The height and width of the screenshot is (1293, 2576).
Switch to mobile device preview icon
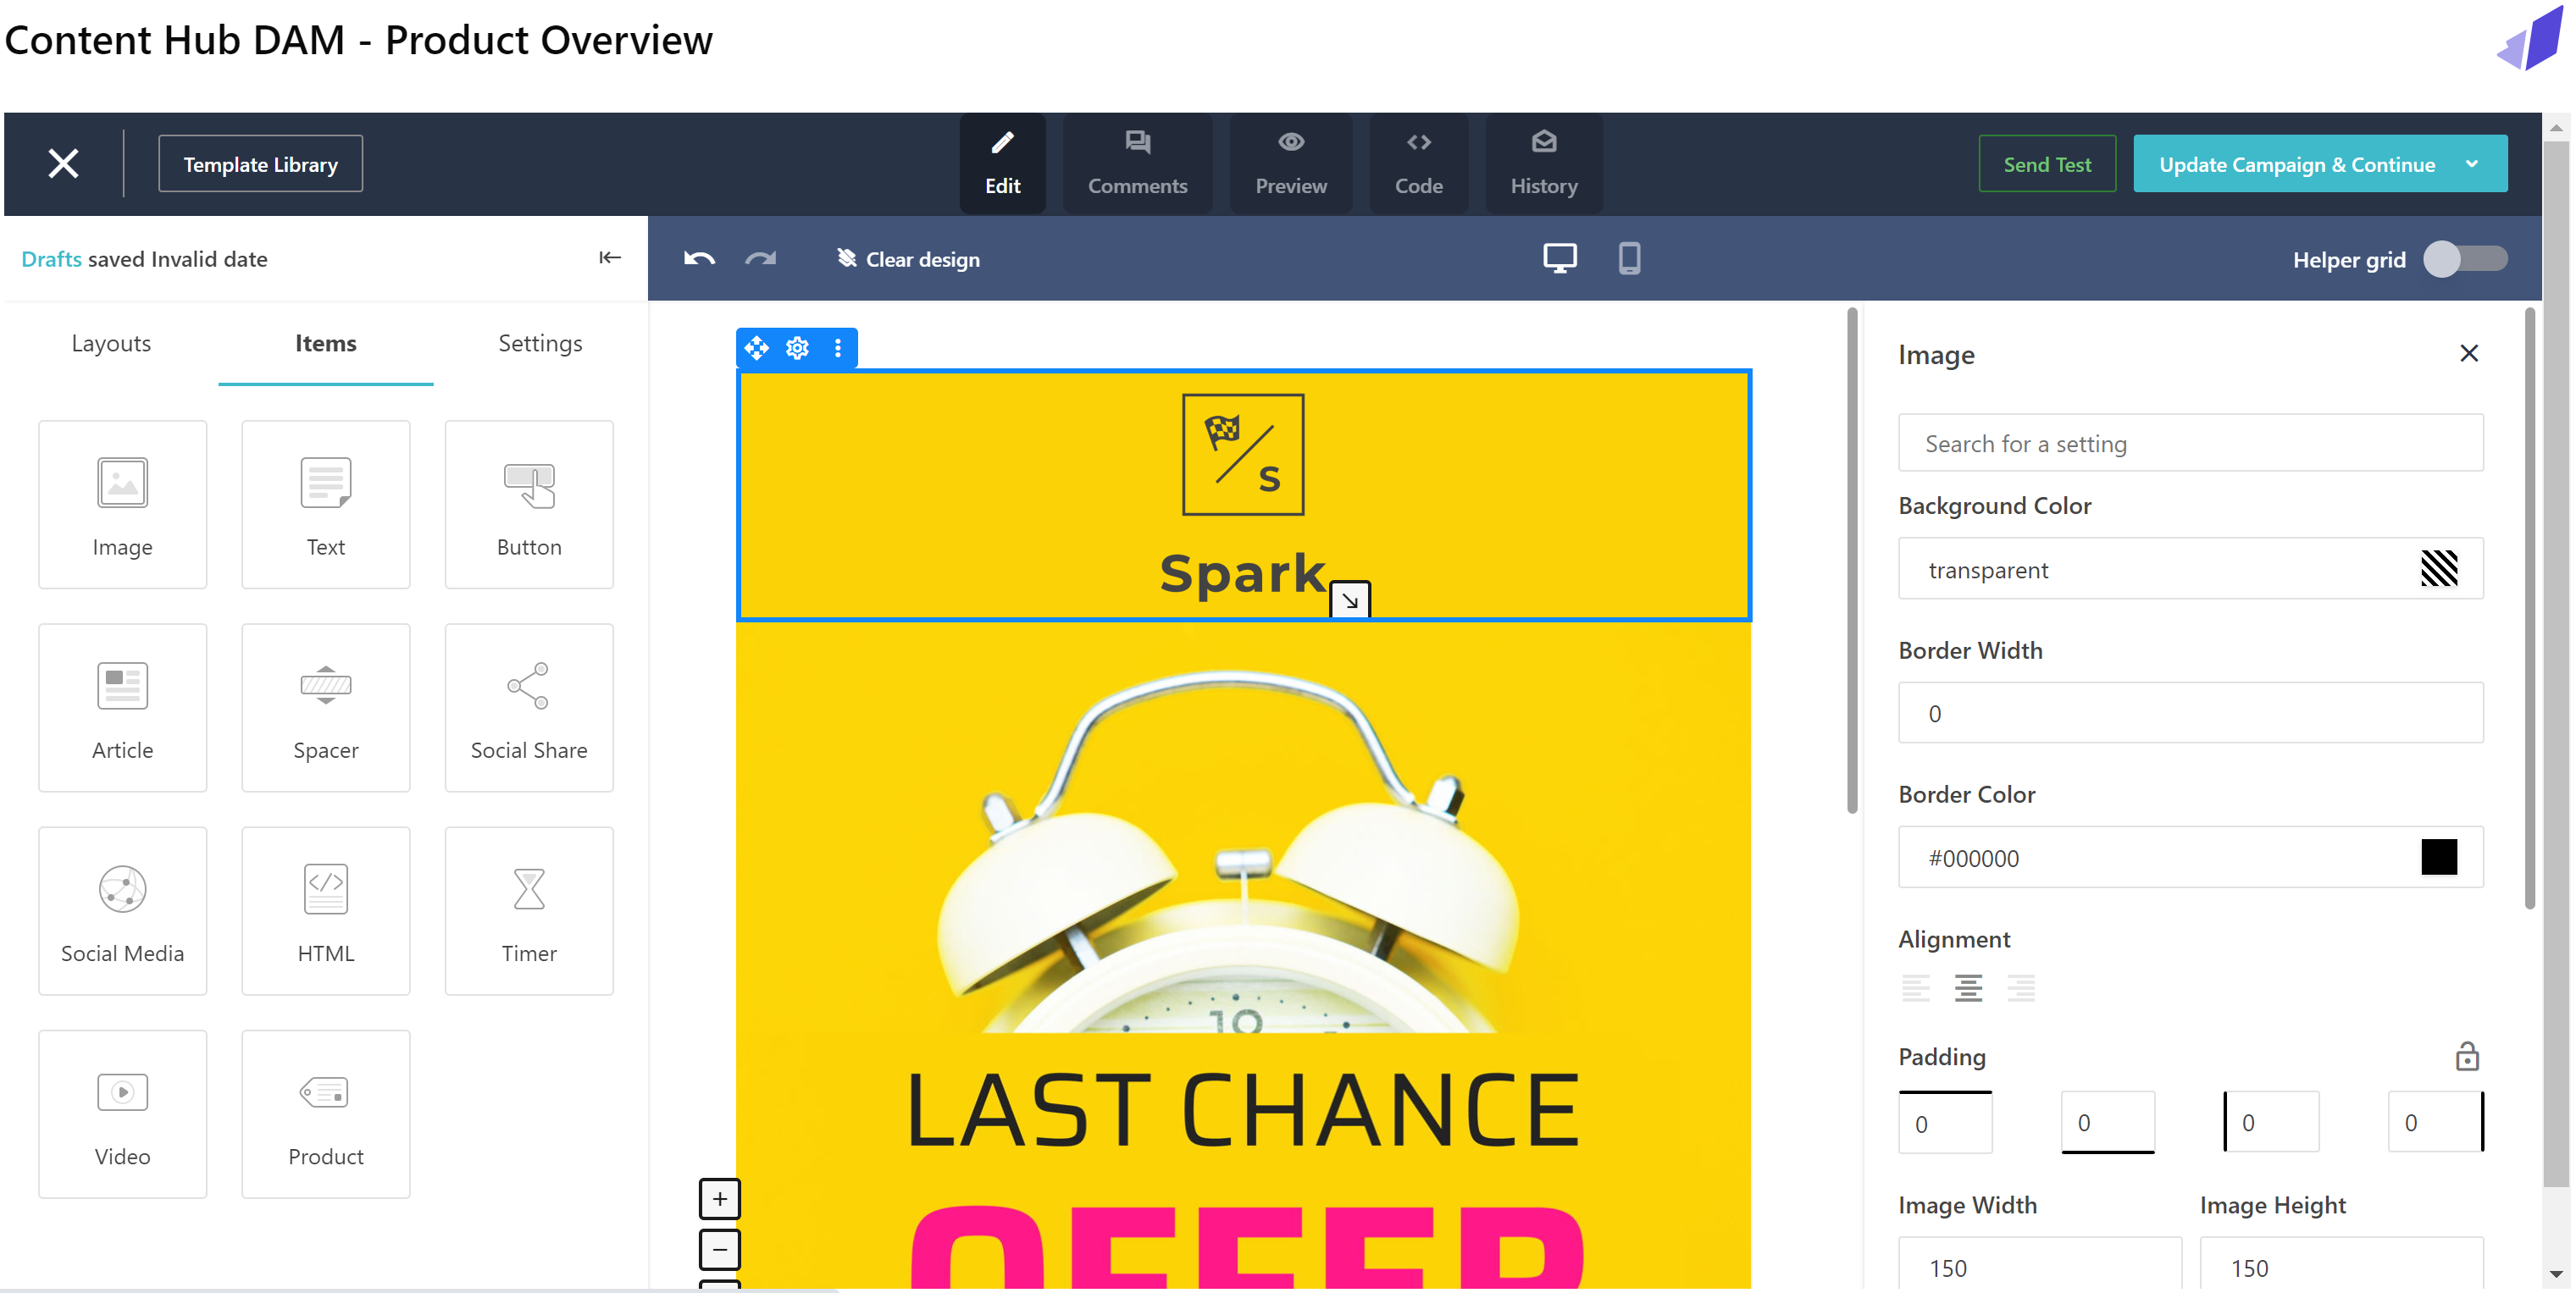tap(1628, 259)
